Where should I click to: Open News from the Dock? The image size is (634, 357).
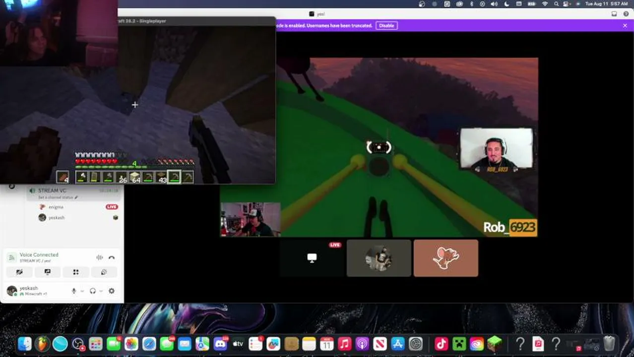380,344
